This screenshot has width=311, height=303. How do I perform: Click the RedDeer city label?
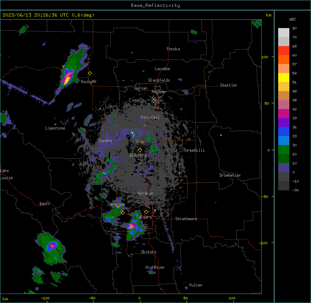159,92
